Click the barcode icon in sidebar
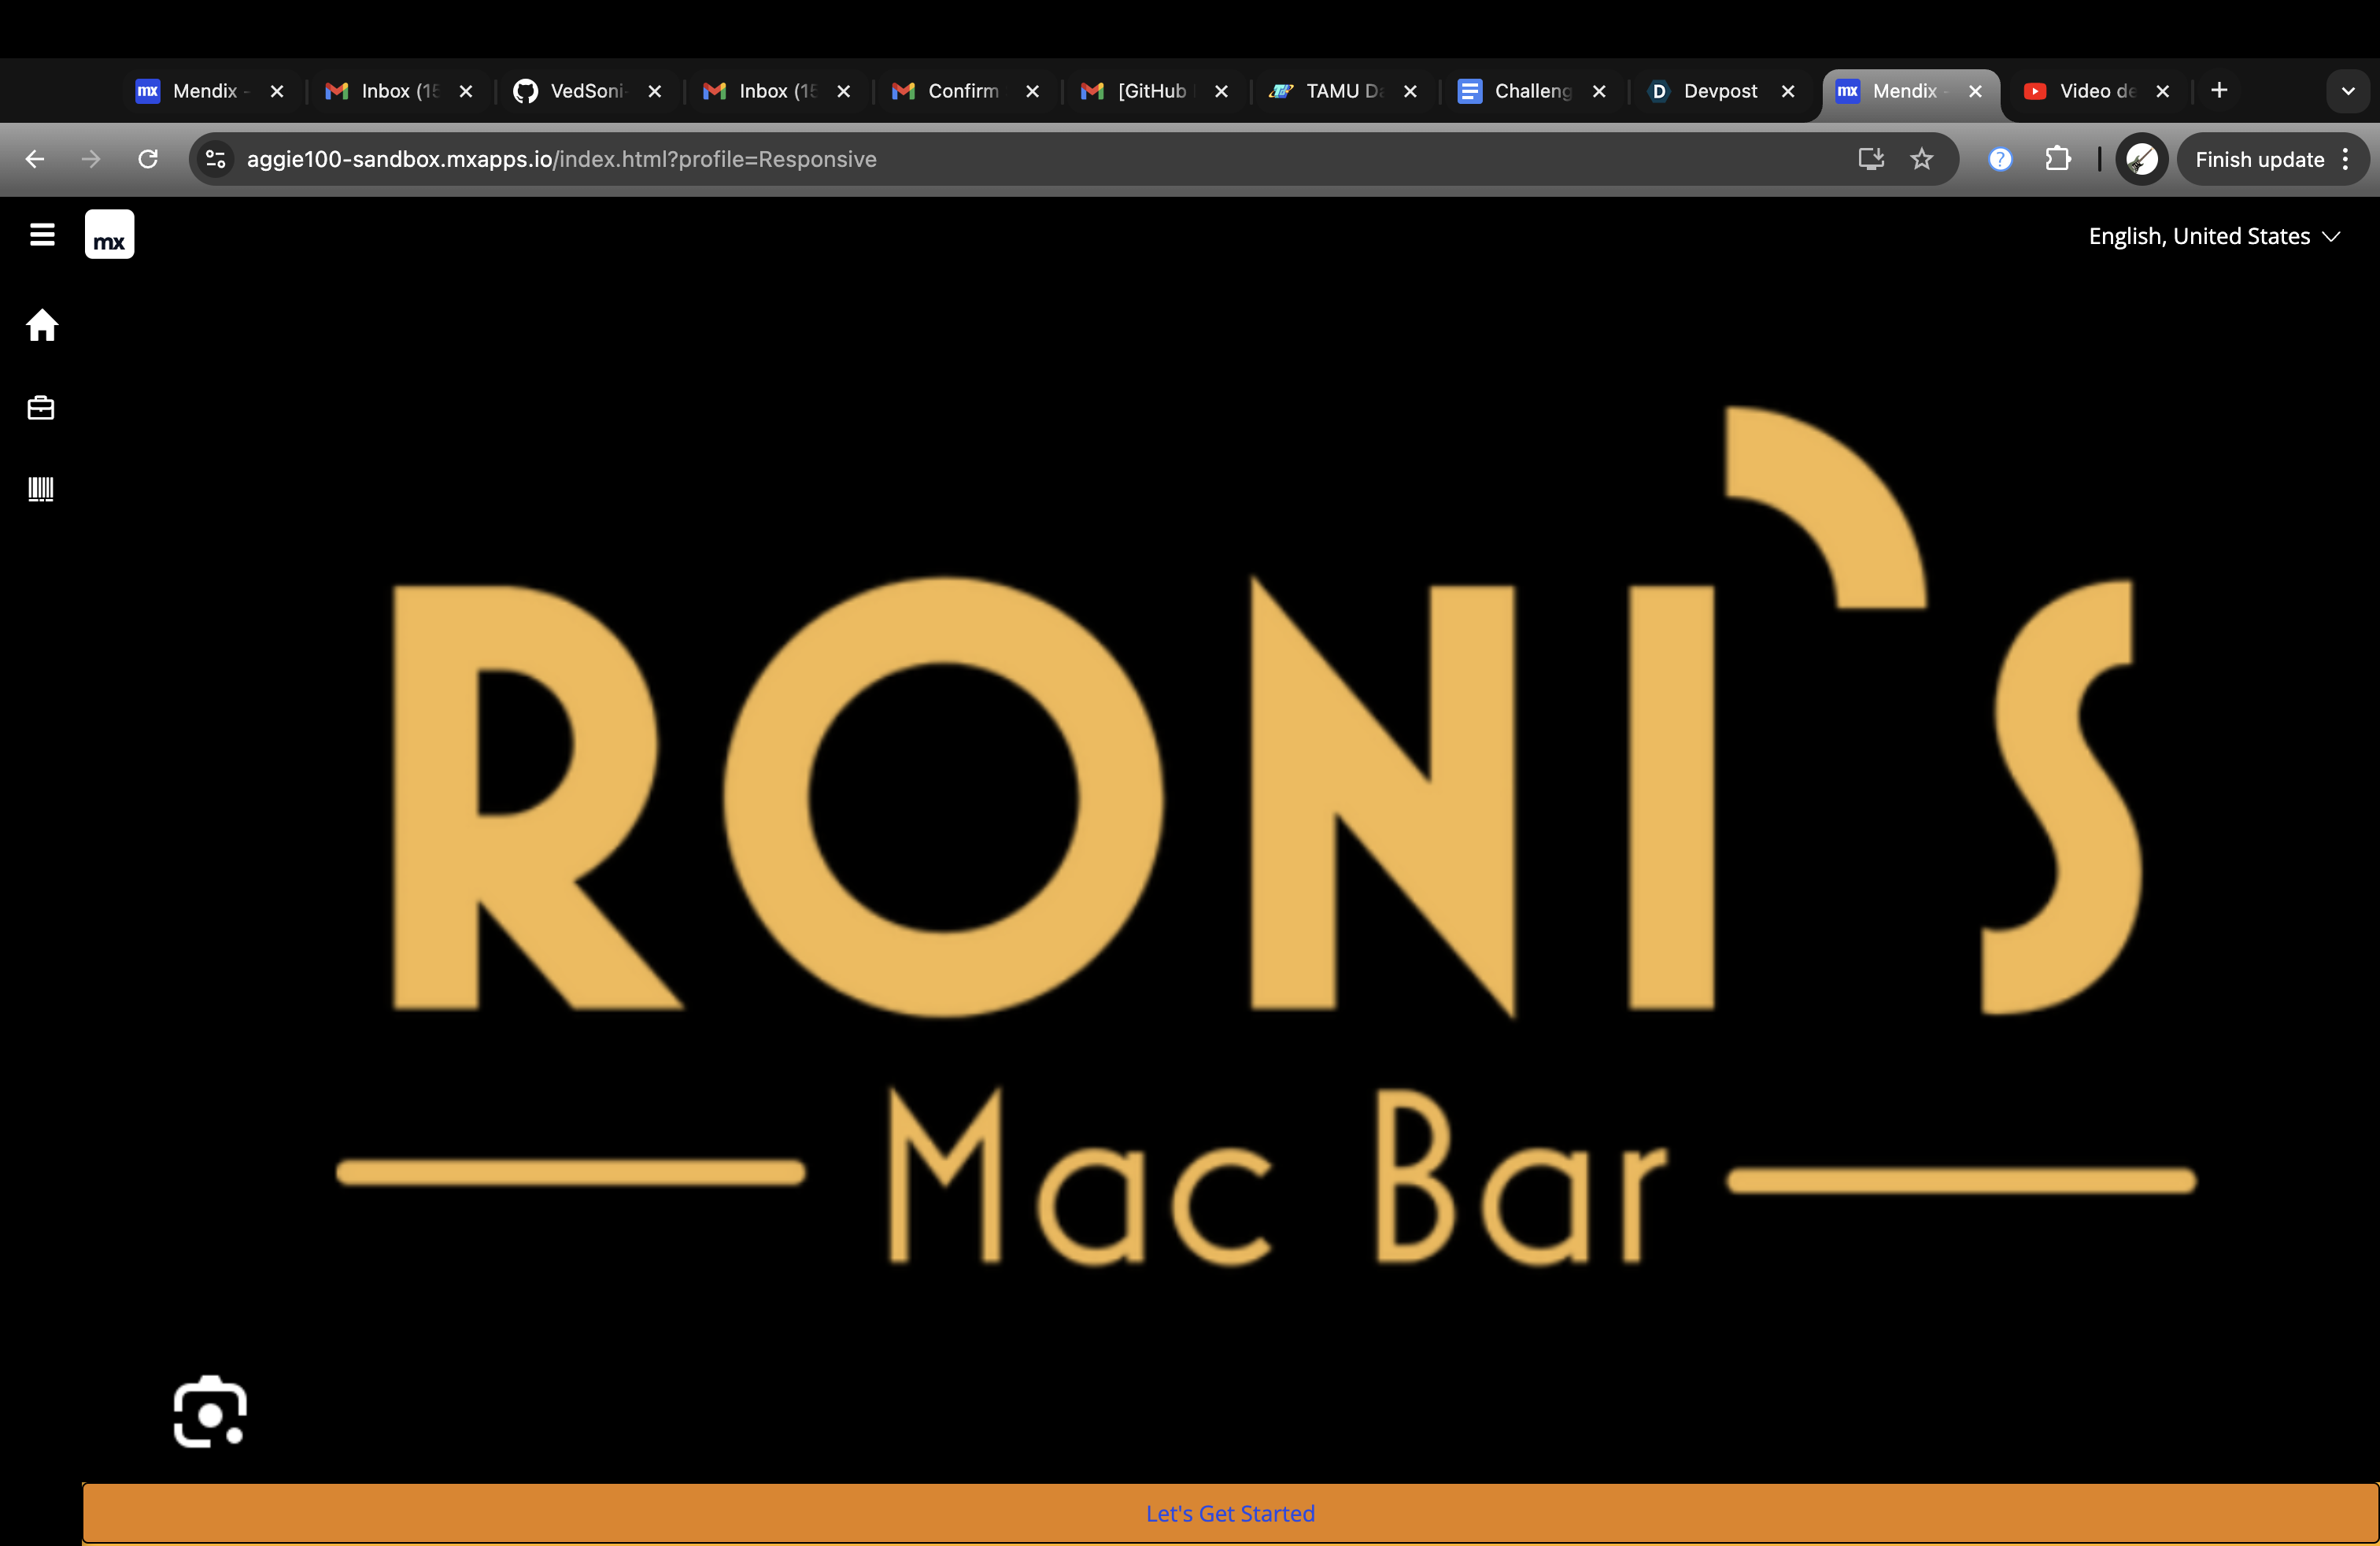This screenshot has width=2380, height=1546. [x=41, y=489]
